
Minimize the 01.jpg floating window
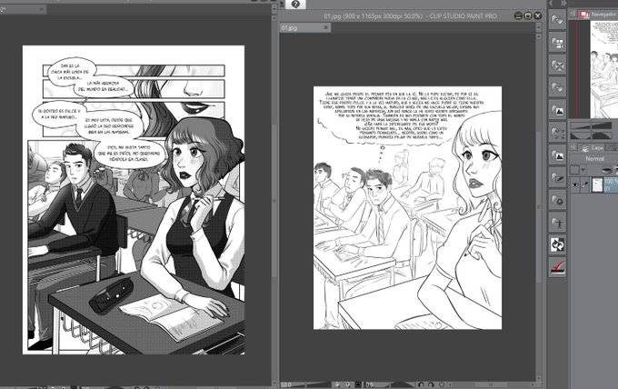[x=519, y=15]
